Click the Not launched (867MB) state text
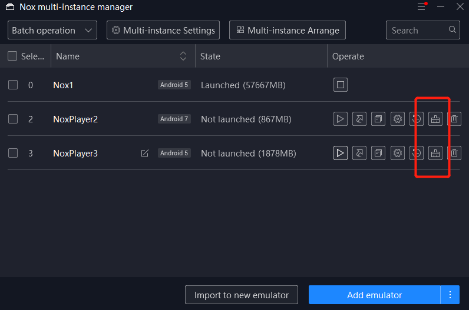This screenshot has height=310, width=469. tap(246, 119)
